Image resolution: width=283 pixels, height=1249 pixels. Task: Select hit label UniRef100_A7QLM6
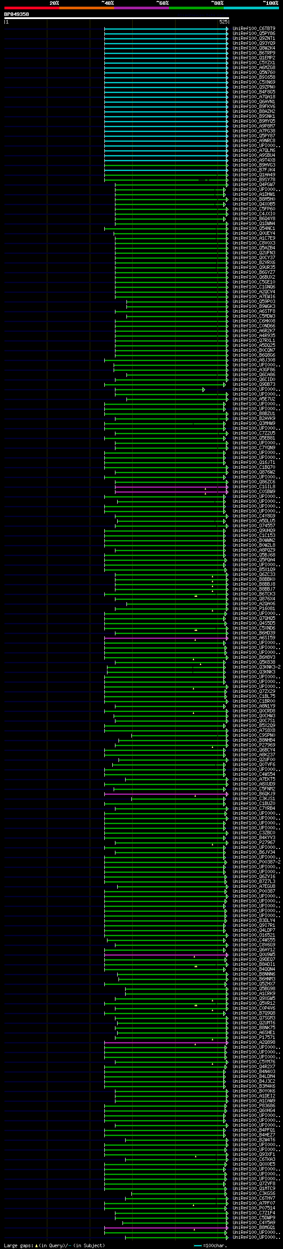pyautogui.click(x=254, y=150)
